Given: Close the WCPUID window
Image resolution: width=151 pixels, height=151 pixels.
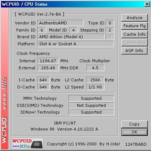Looking at the screenshot, I should click(x=147, y=4).
